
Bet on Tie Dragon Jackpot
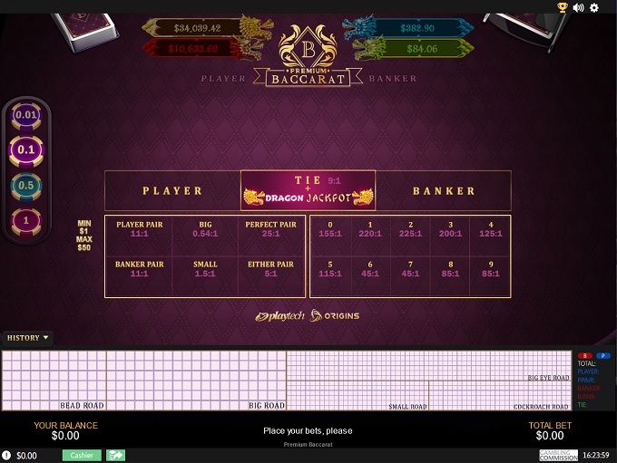point(308,190)
